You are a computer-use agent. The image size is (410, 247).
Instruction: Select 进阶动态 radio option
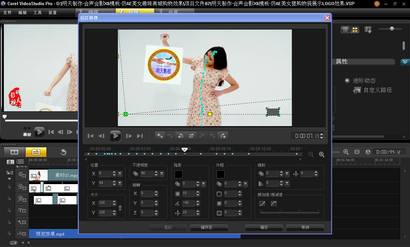click(347, 81)
